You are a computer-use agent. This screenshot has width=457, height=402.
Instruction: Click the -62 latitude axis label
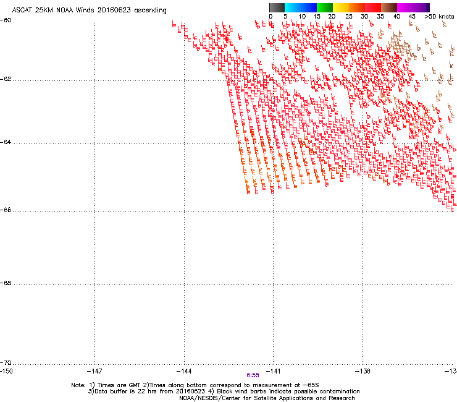pos(6,79)
